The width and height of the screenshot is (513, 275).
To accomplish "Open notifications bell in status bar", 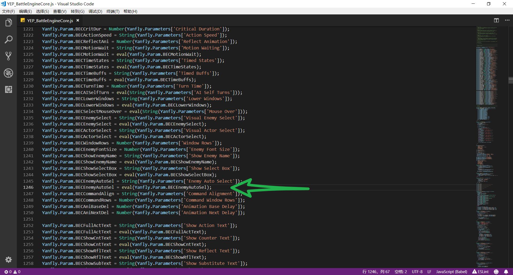I will (506, 272).
